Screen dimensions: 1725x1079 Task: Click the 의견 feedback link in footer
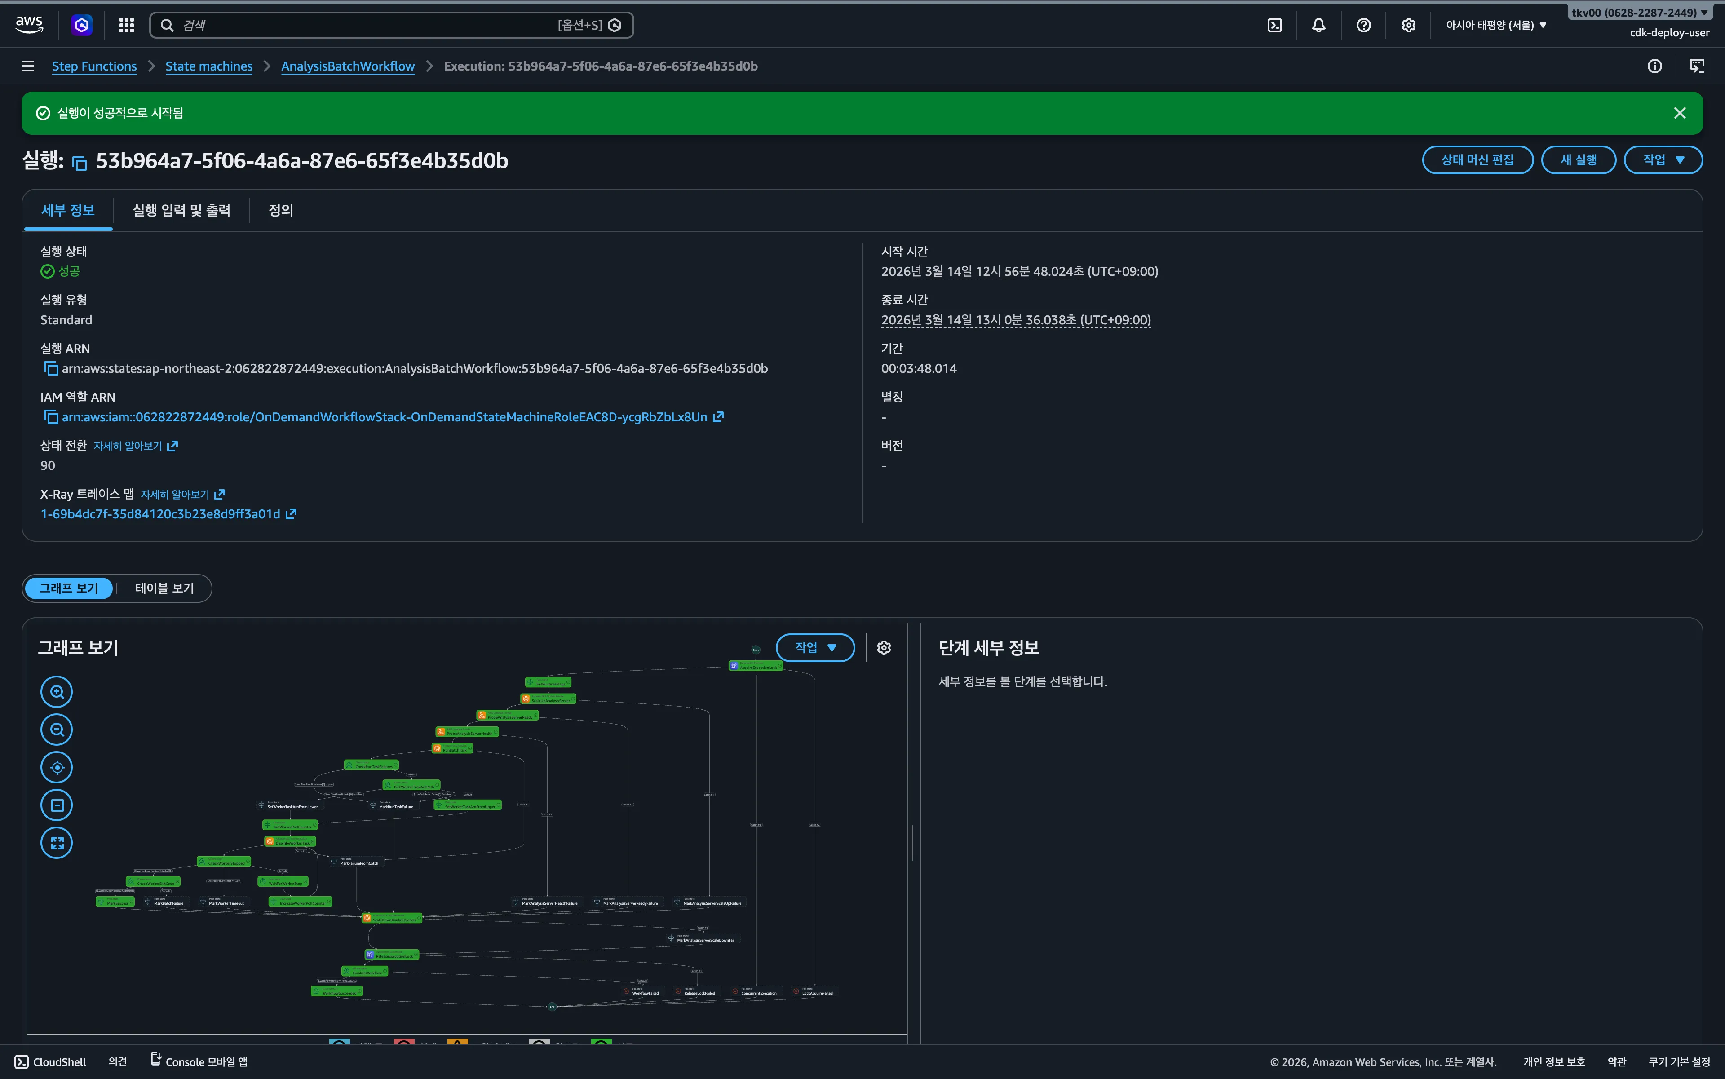click(117, 1062)
